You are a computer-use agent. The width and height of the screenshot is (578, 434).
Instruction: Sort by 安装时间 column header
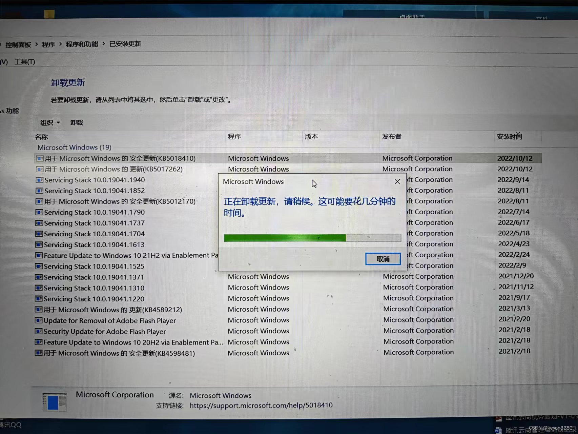[x=510, y=136]
